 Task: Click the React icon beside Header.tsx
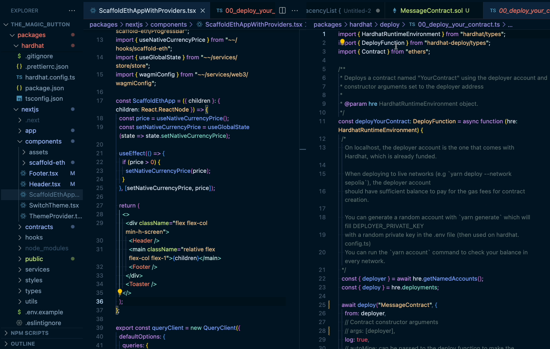[23, 184]
